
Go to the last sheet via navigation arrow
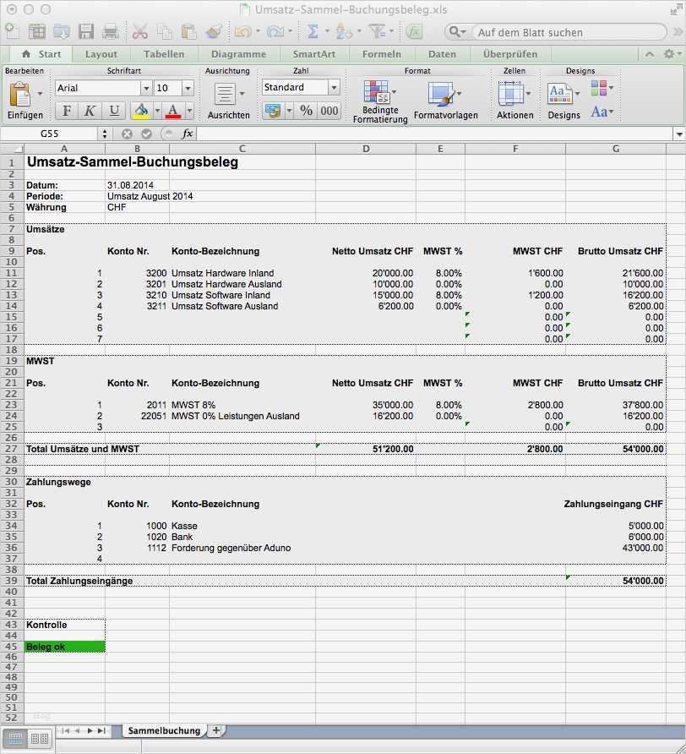[101, 731]
